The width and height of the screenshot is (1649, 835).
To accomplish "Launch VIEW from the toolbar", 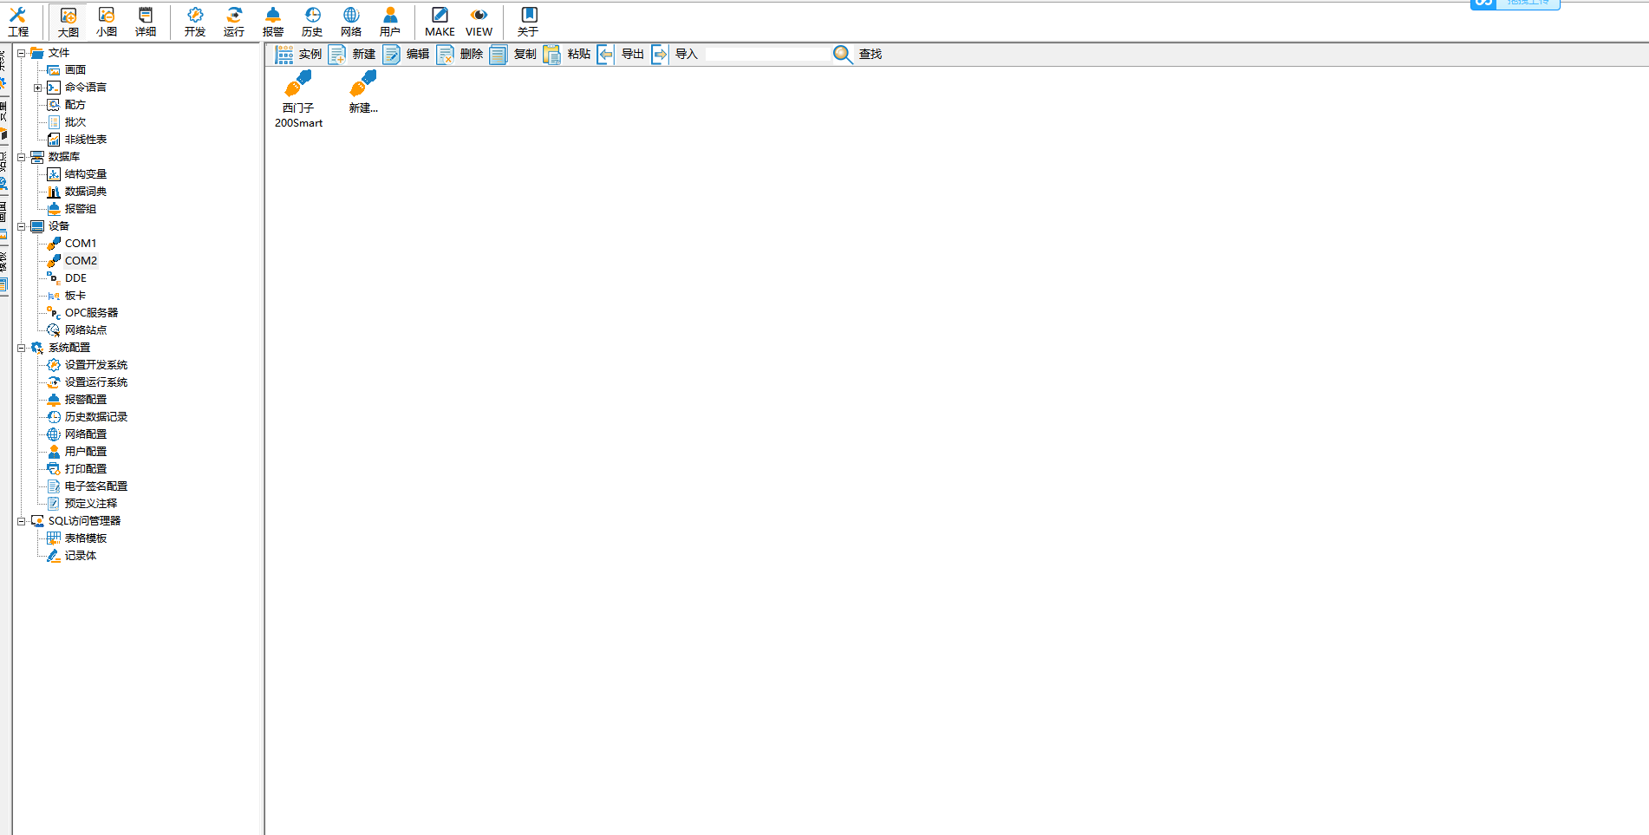I will click(x=479, y=22).
